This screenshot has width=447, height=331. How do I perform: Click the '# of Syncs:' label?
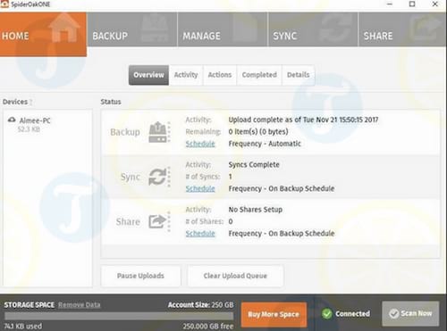point(203,177)
